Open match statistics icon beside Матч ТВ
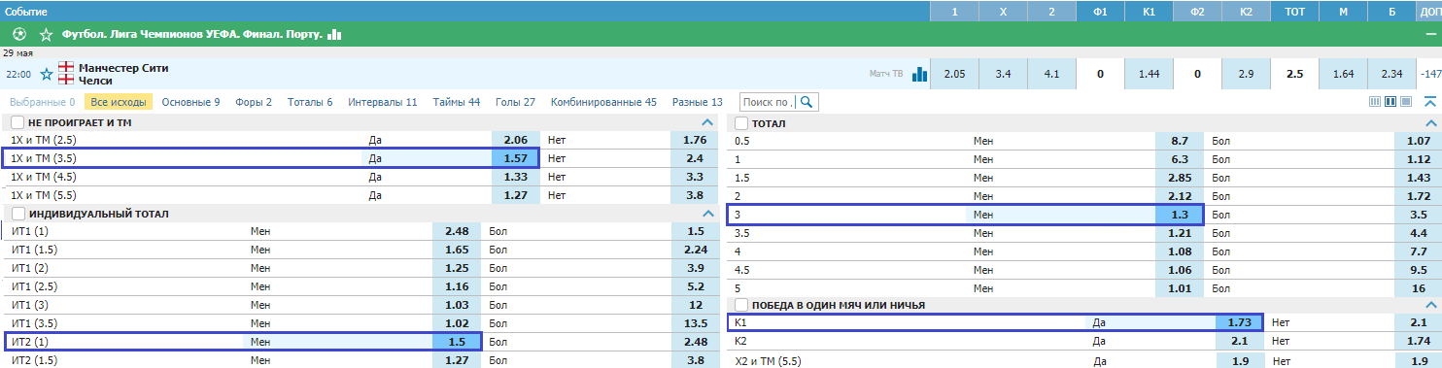The image size is (1442, 368). [919, 74]
